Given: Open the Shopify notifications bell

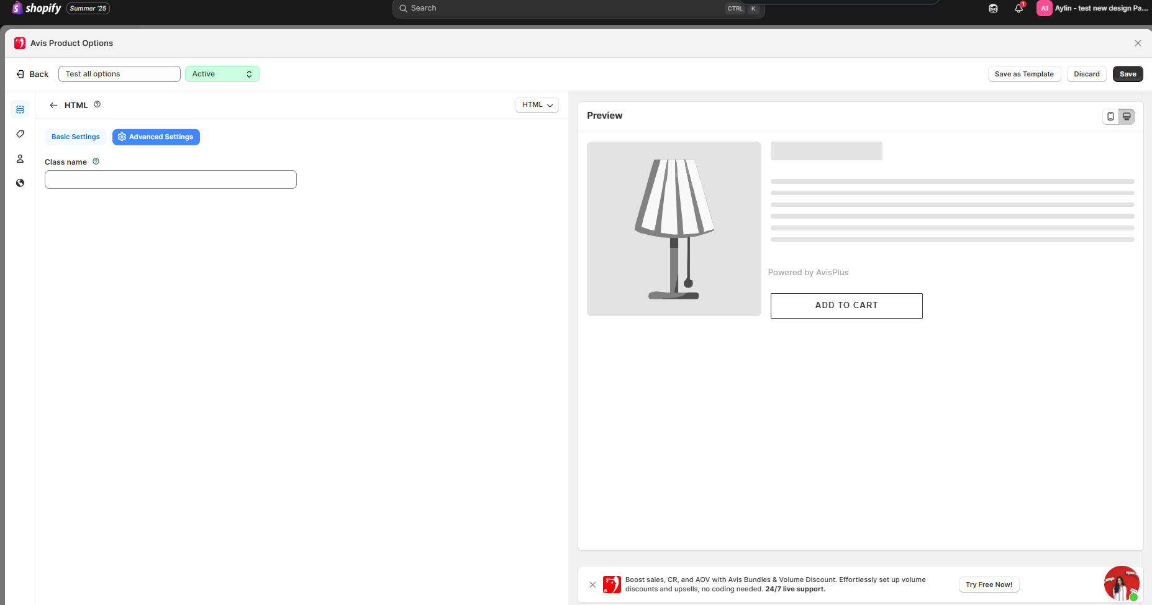Looking at the screenshot, I should click(1018, 9).
